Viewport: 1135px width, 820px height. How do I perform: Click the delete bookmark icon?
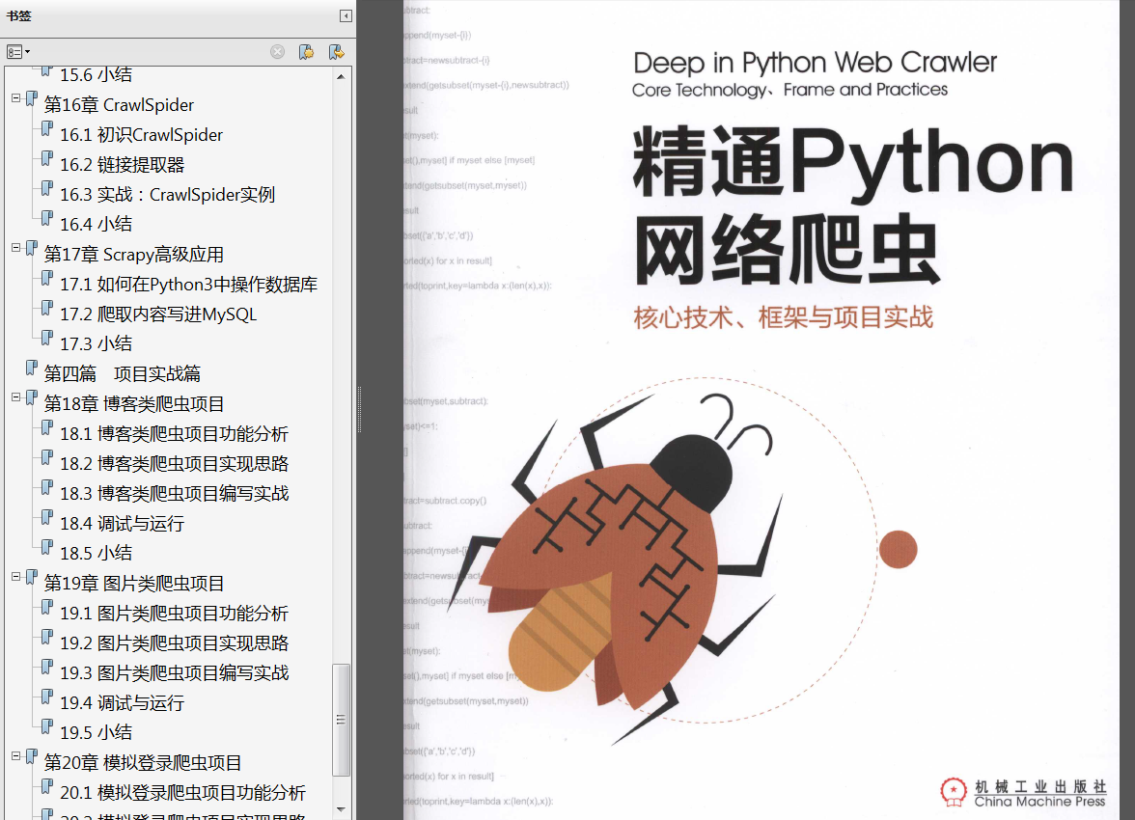277,52
